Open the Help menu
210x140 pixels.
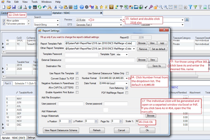coord(58,2)
